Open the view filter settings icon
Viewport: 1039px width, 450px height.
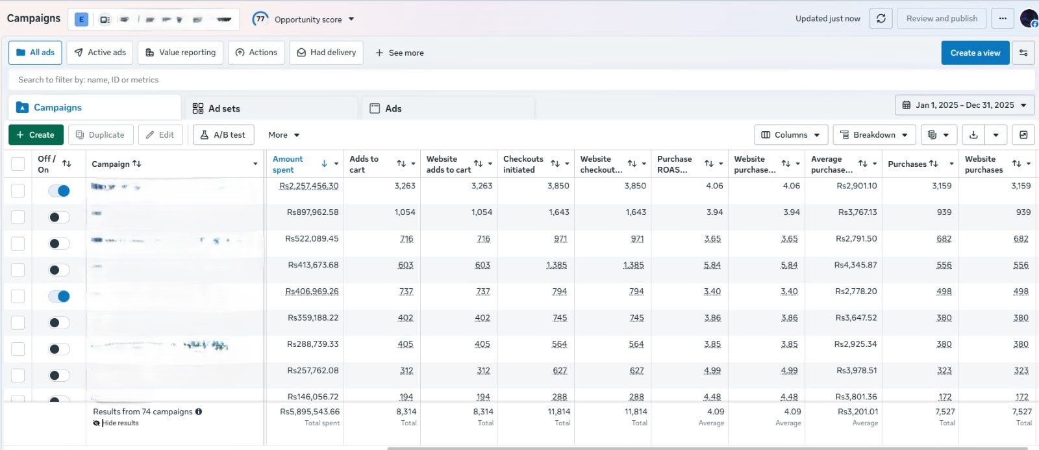tap(1023, 53)
